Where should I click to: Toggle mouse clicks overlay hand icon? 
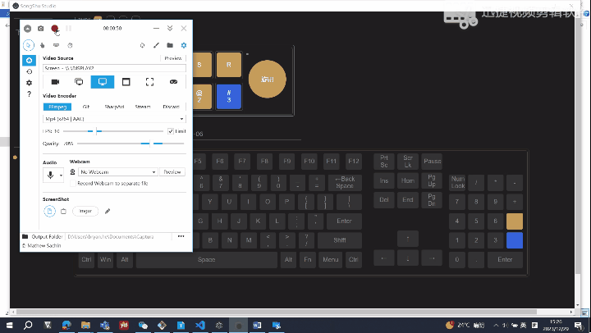42,45
